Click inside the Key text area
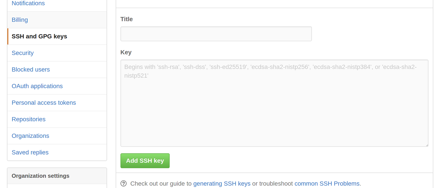The height and width of the screenshot is (188, 435). click(274, 103)
